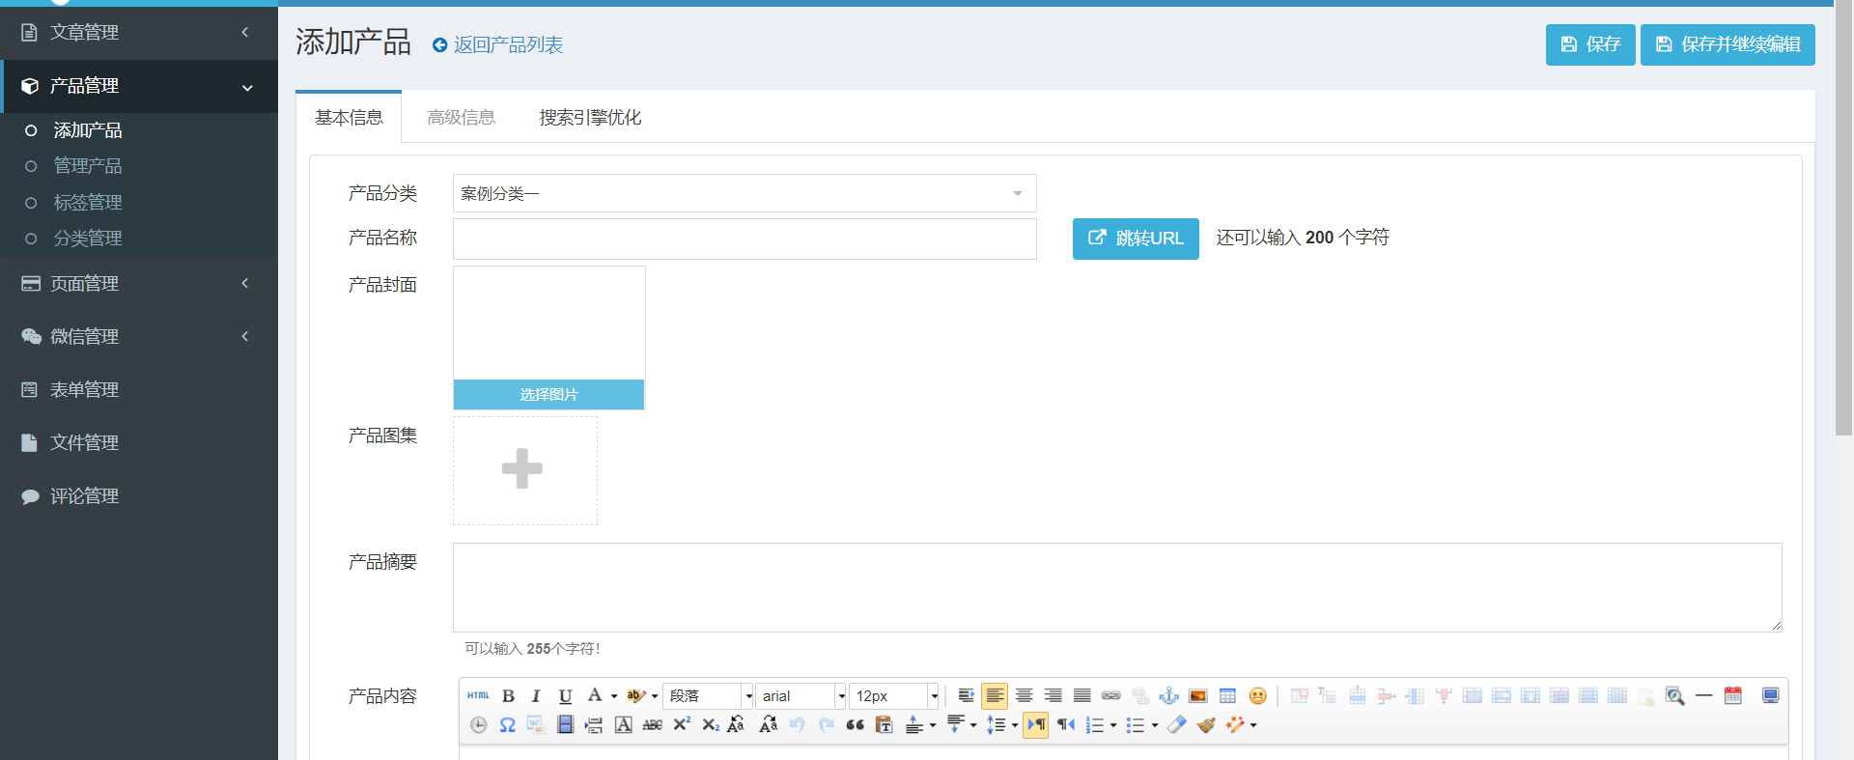Open 分类管理 in the sidebar
Viewport: 1854px width, 760px height.
[x=88, y=239]
